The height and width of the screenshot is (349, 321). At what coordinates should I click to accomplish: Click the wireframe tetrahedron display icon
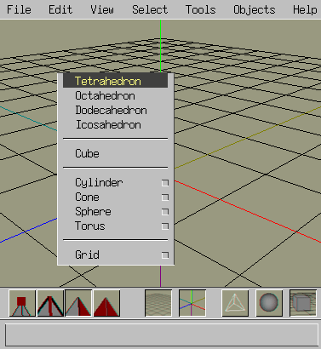click(x=235, y=303)
